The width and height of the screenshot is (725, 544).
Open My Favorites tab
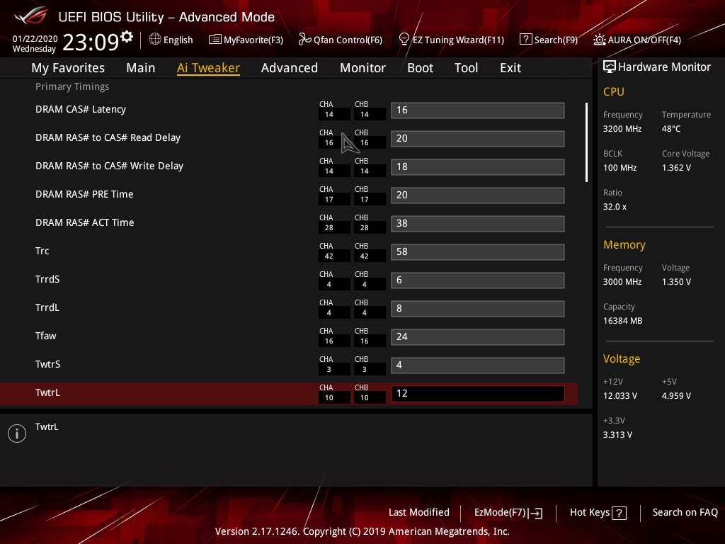tap(68, 68)
